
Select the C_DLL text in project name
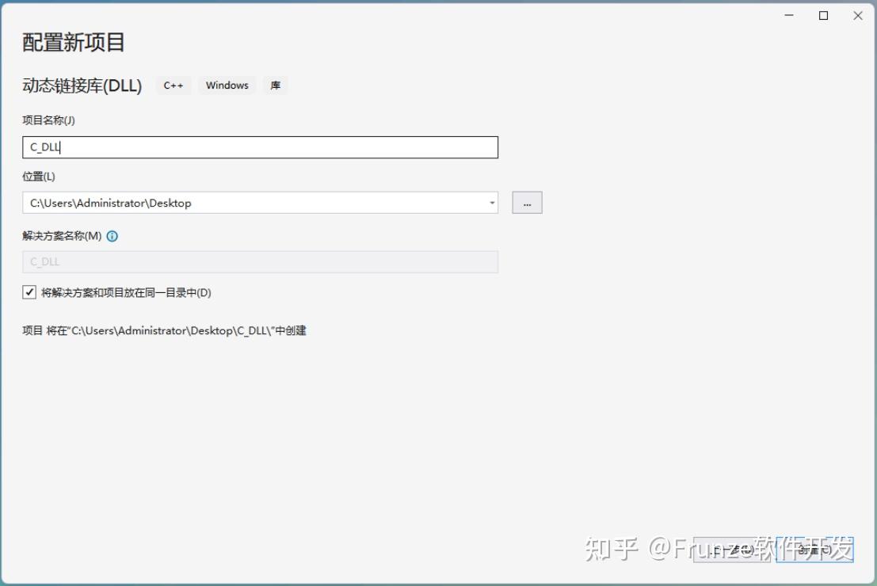(x=43, y=146)
